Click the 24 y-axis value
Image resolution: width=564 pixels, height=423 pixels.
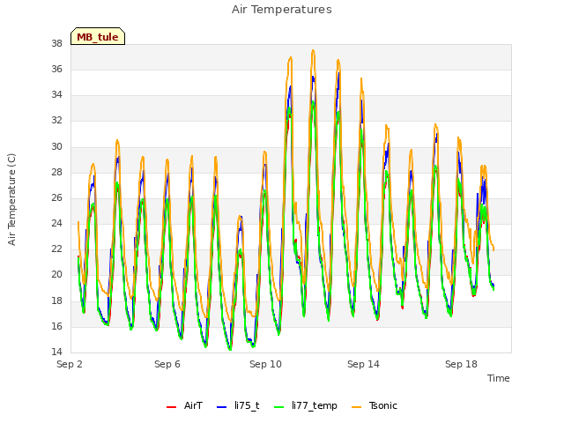pyautogui.click(x=56, y=223)
